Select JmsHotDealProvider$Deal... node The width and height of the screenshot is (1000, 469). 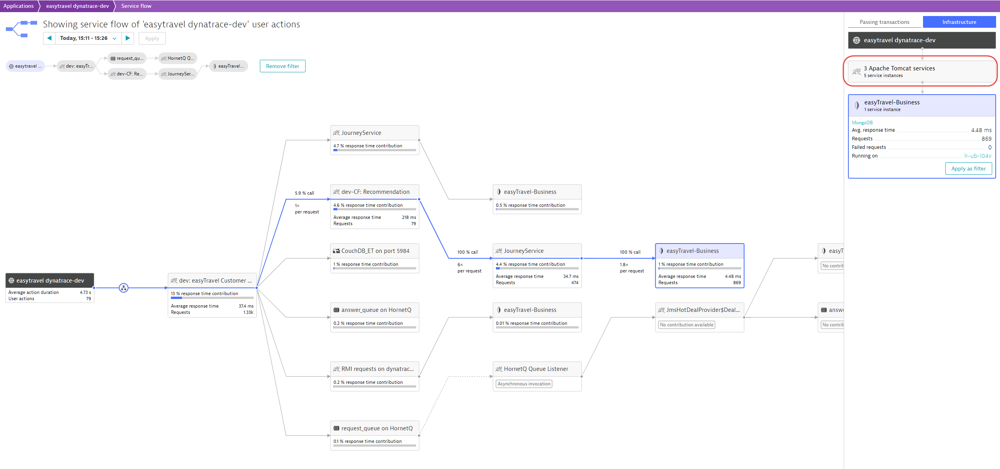(x=699, y=317)
